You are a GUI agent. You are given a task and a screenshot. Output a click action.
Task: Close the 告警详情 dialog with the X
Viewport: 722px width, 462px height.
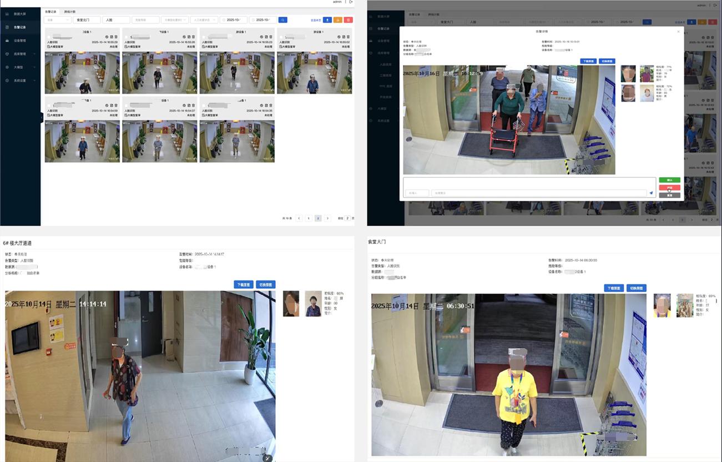click(x=678, y=32)
